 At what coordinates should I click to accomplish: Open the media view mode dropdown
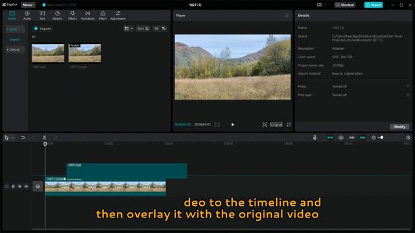(128, 28)
